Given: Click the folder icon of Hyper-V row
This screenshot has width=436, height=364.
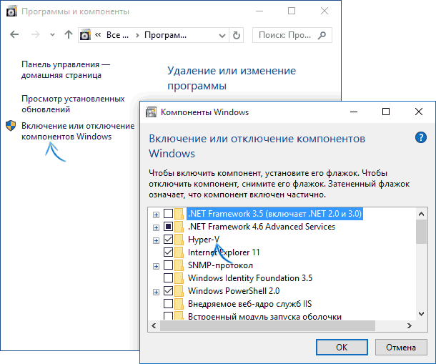Looking at the screenshot, I should (x=179, y=240).
